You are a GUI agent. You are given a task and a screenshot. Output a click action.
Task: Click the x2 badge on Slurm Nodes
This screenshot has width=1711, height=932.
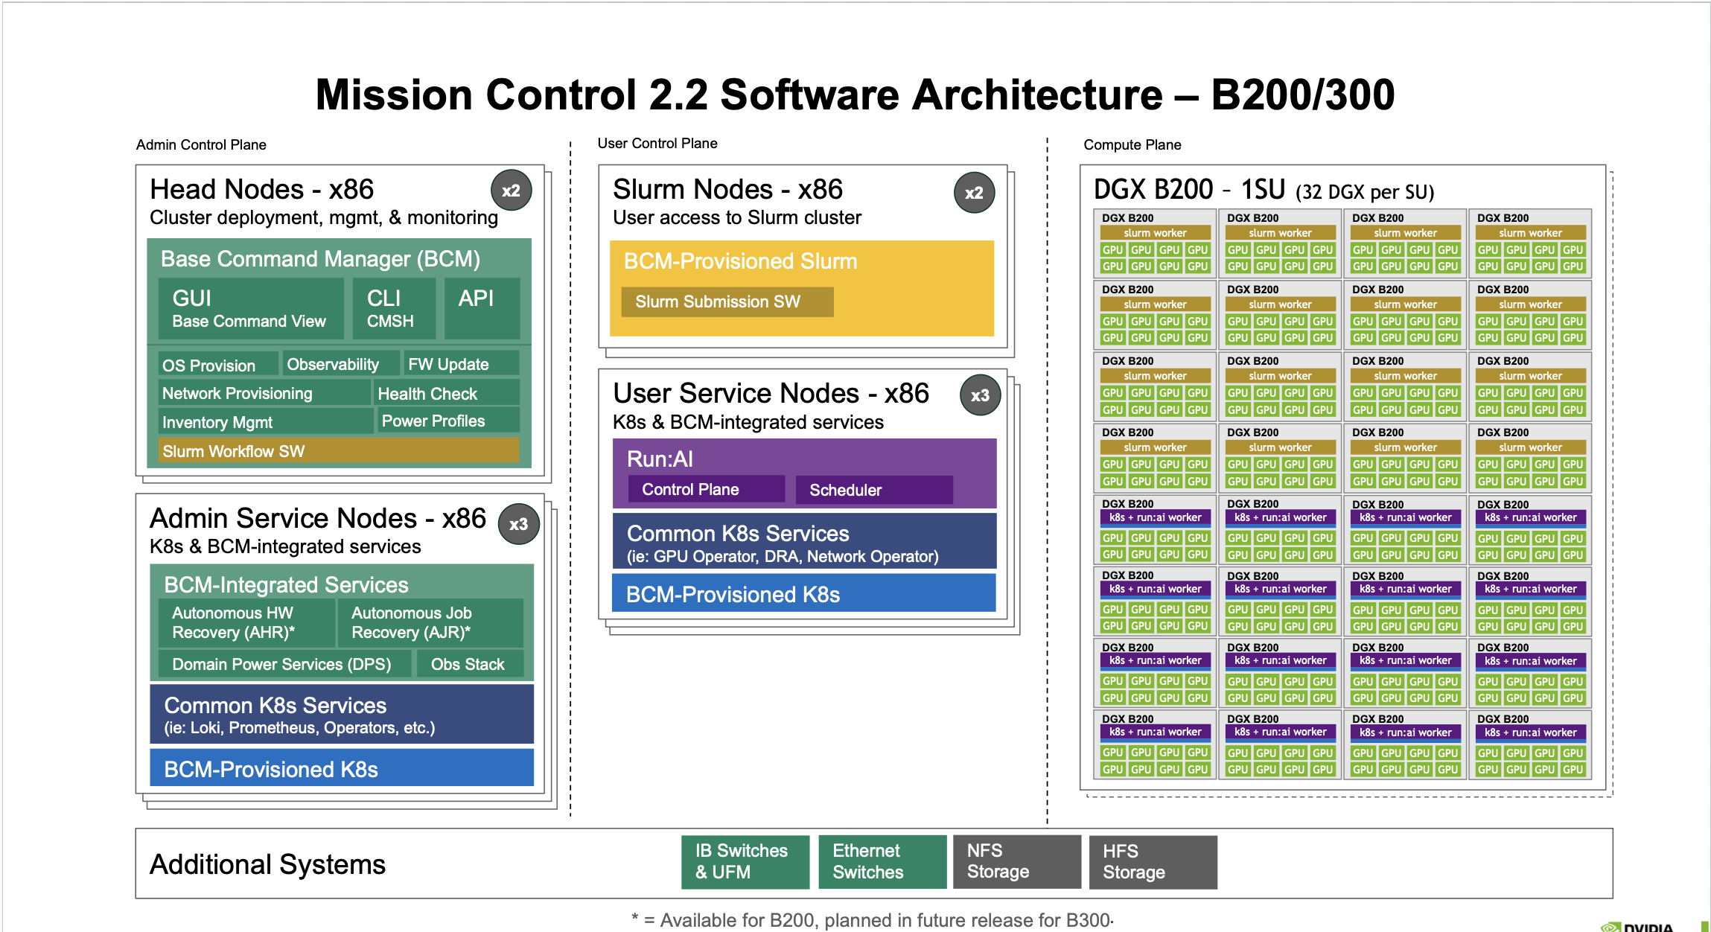[x=974, y=193]
